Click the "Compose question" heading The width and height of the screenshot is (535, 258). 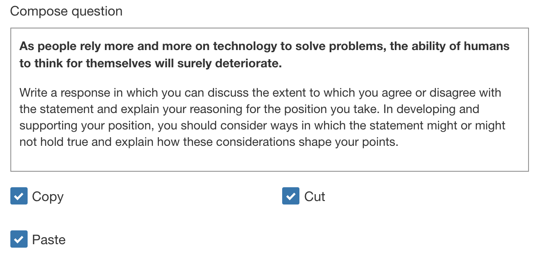66,11
